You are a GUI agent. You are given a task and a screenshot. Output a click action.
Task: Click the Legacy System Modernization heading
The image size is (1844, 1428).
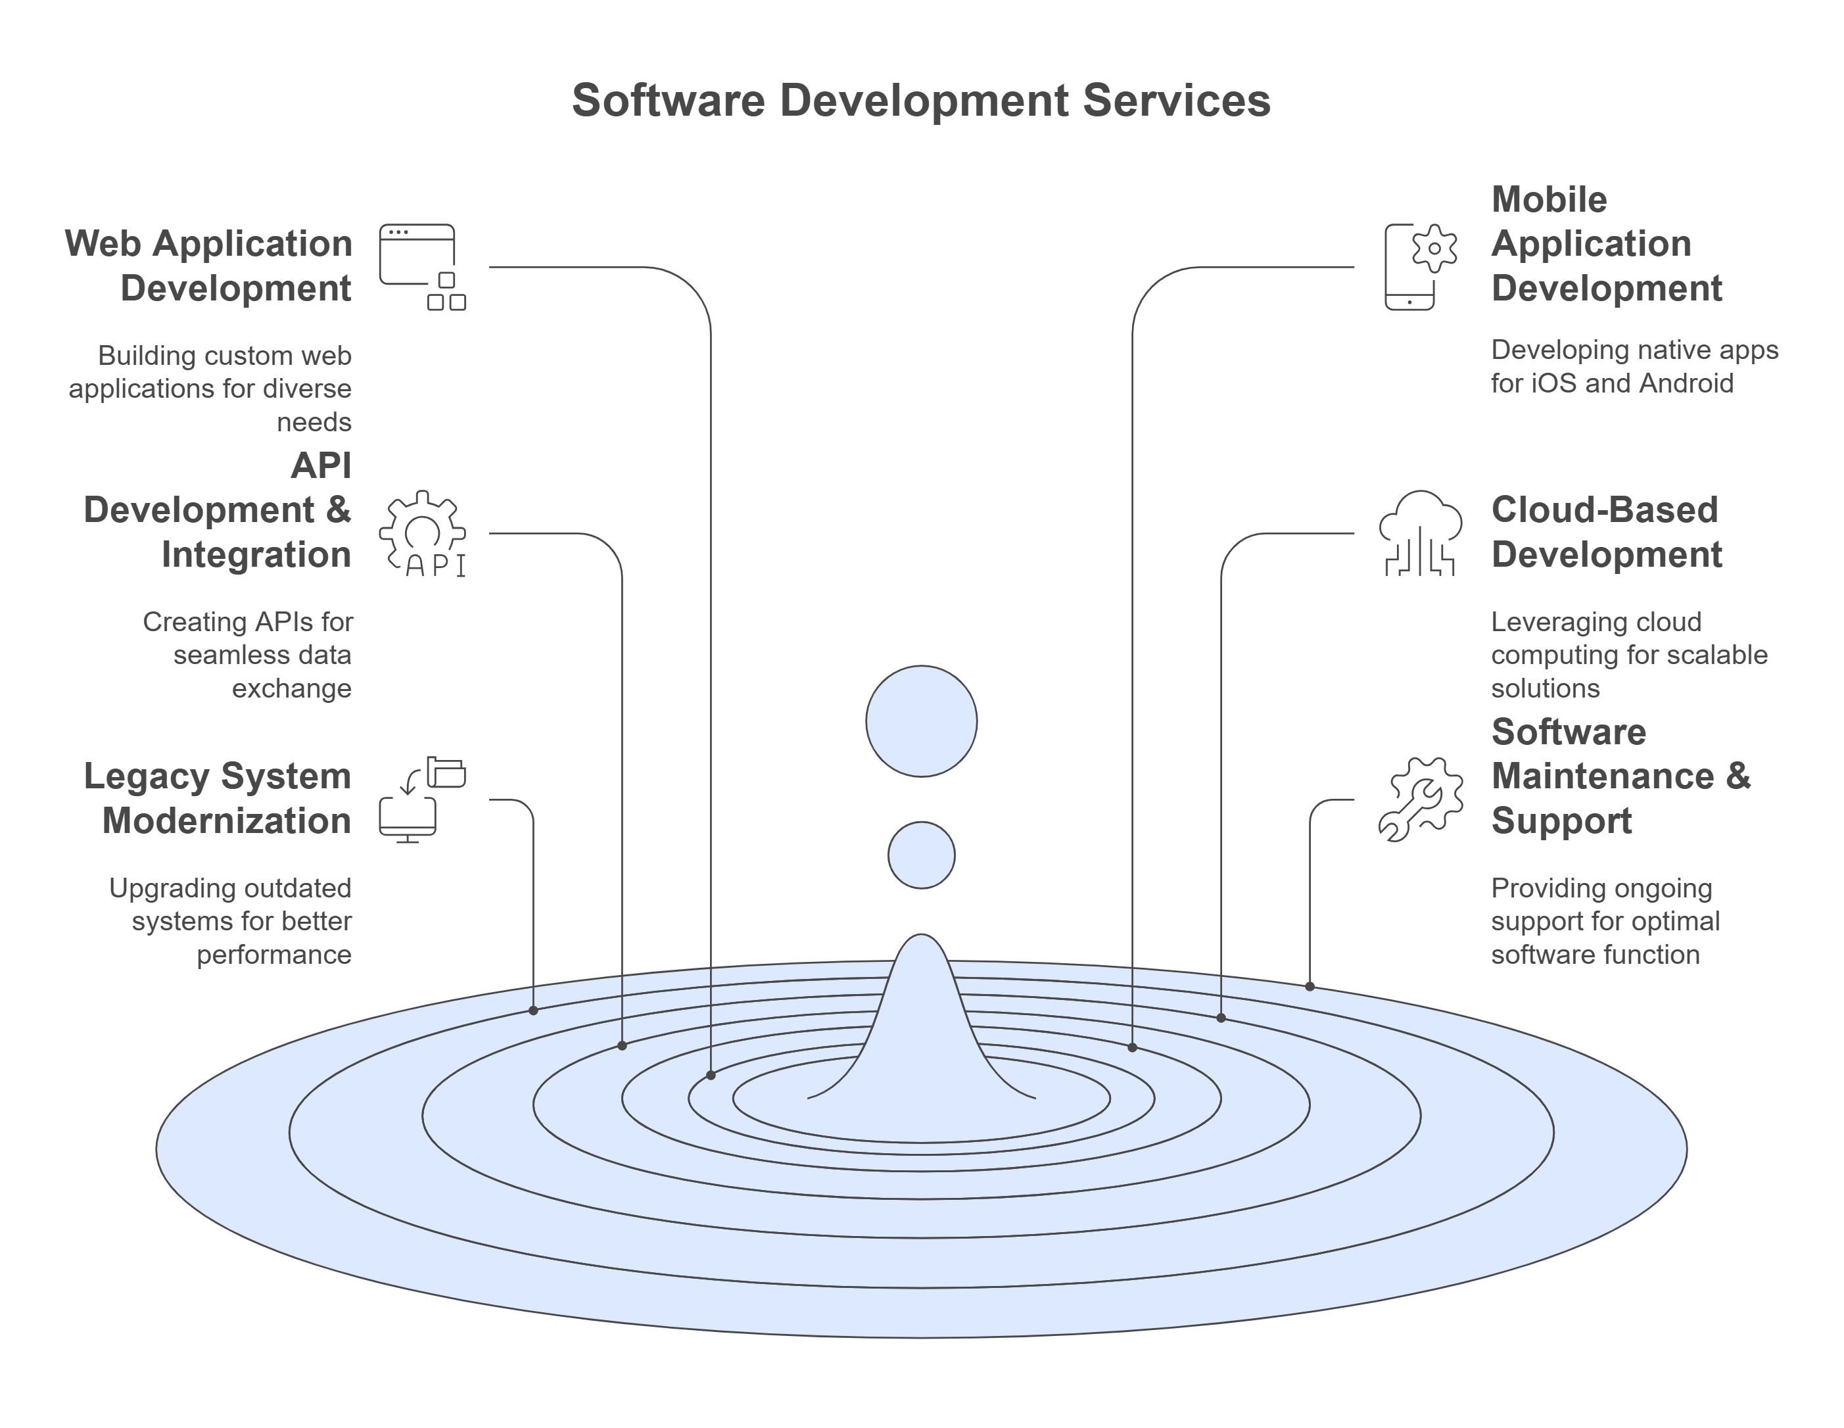218,798
